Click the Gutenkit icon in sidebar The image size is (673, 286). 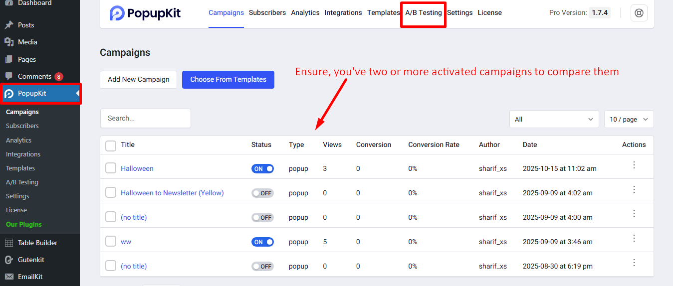point(9,260)
